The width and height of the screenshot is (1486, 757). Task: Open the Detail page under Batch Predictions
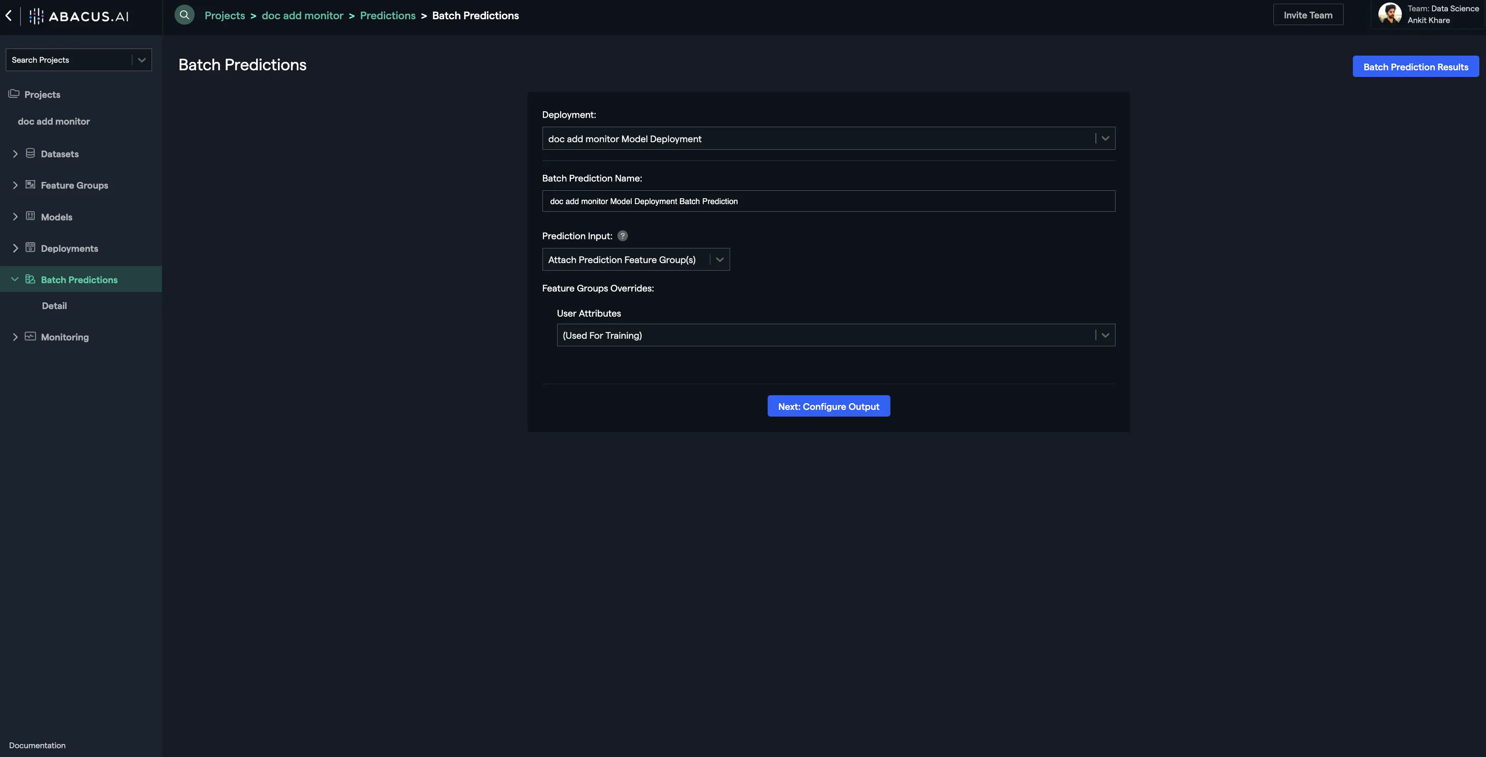point(54,306)
